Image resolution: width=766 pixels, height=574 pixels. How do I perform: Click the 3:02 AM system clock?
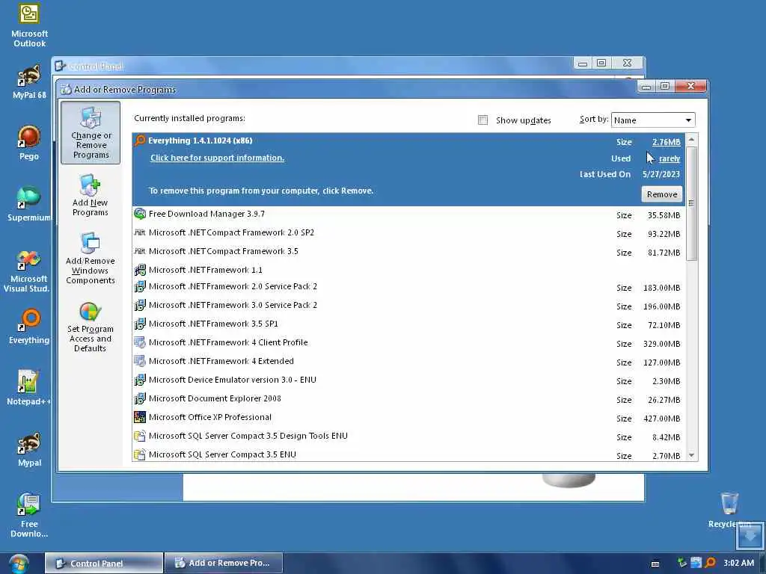point(738,563)
